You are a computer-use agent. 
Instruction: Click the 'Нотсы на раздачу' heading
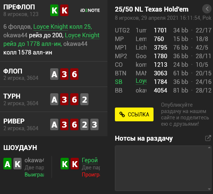tap(144, 138)
